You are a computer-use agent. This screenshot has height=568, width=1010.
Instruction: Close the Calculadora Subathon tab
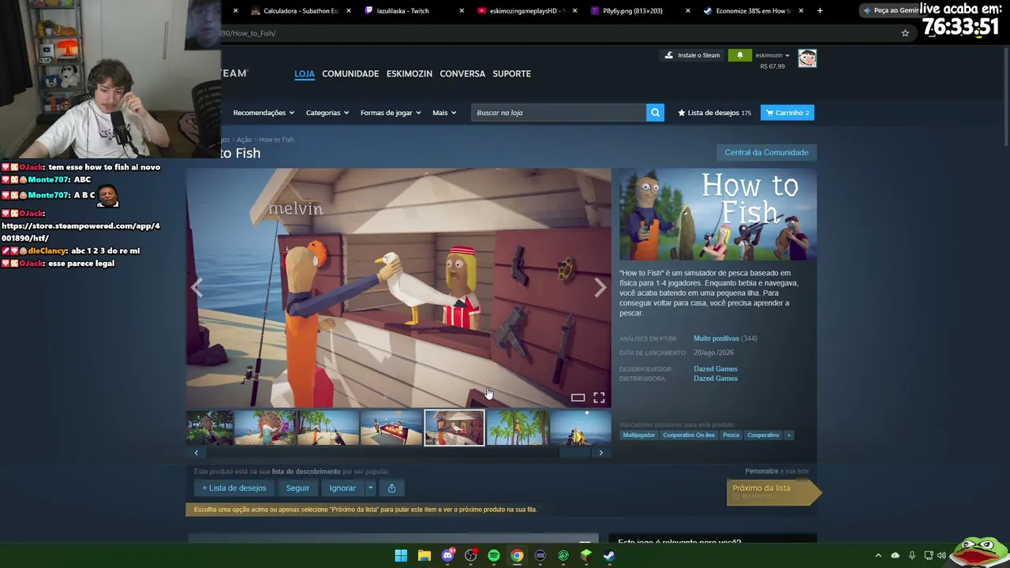tap(347, 11)
